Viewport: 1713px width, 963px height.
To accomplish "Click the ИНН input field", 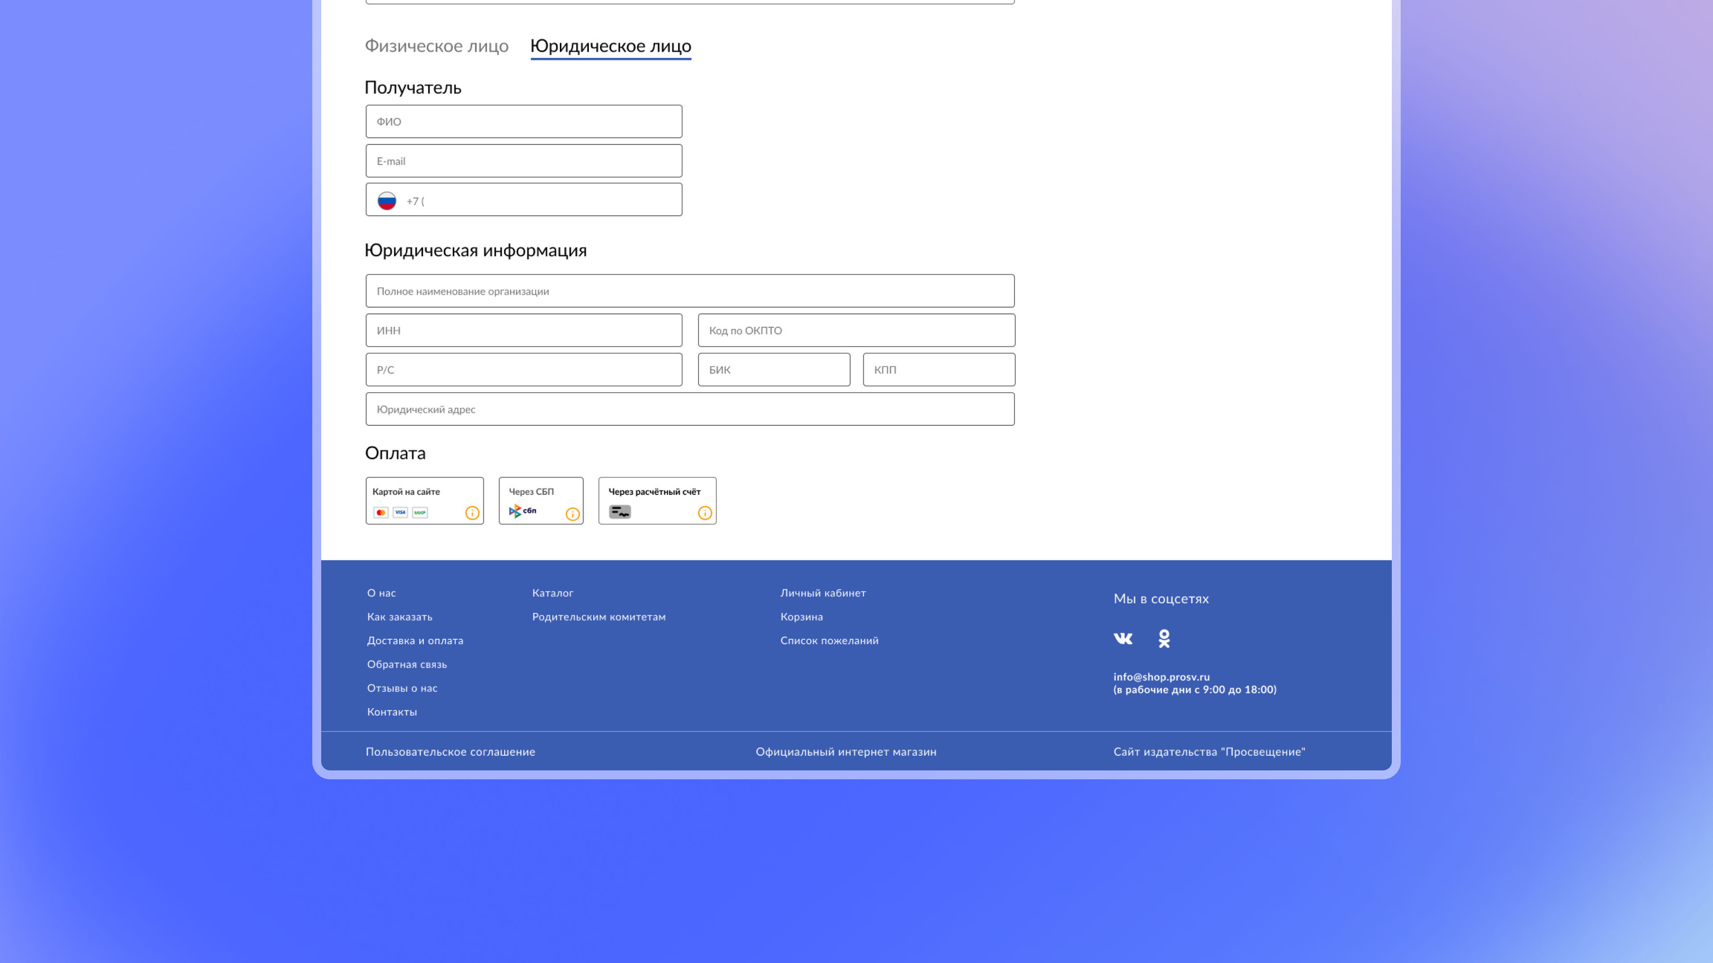I will [x=524, y=330].
